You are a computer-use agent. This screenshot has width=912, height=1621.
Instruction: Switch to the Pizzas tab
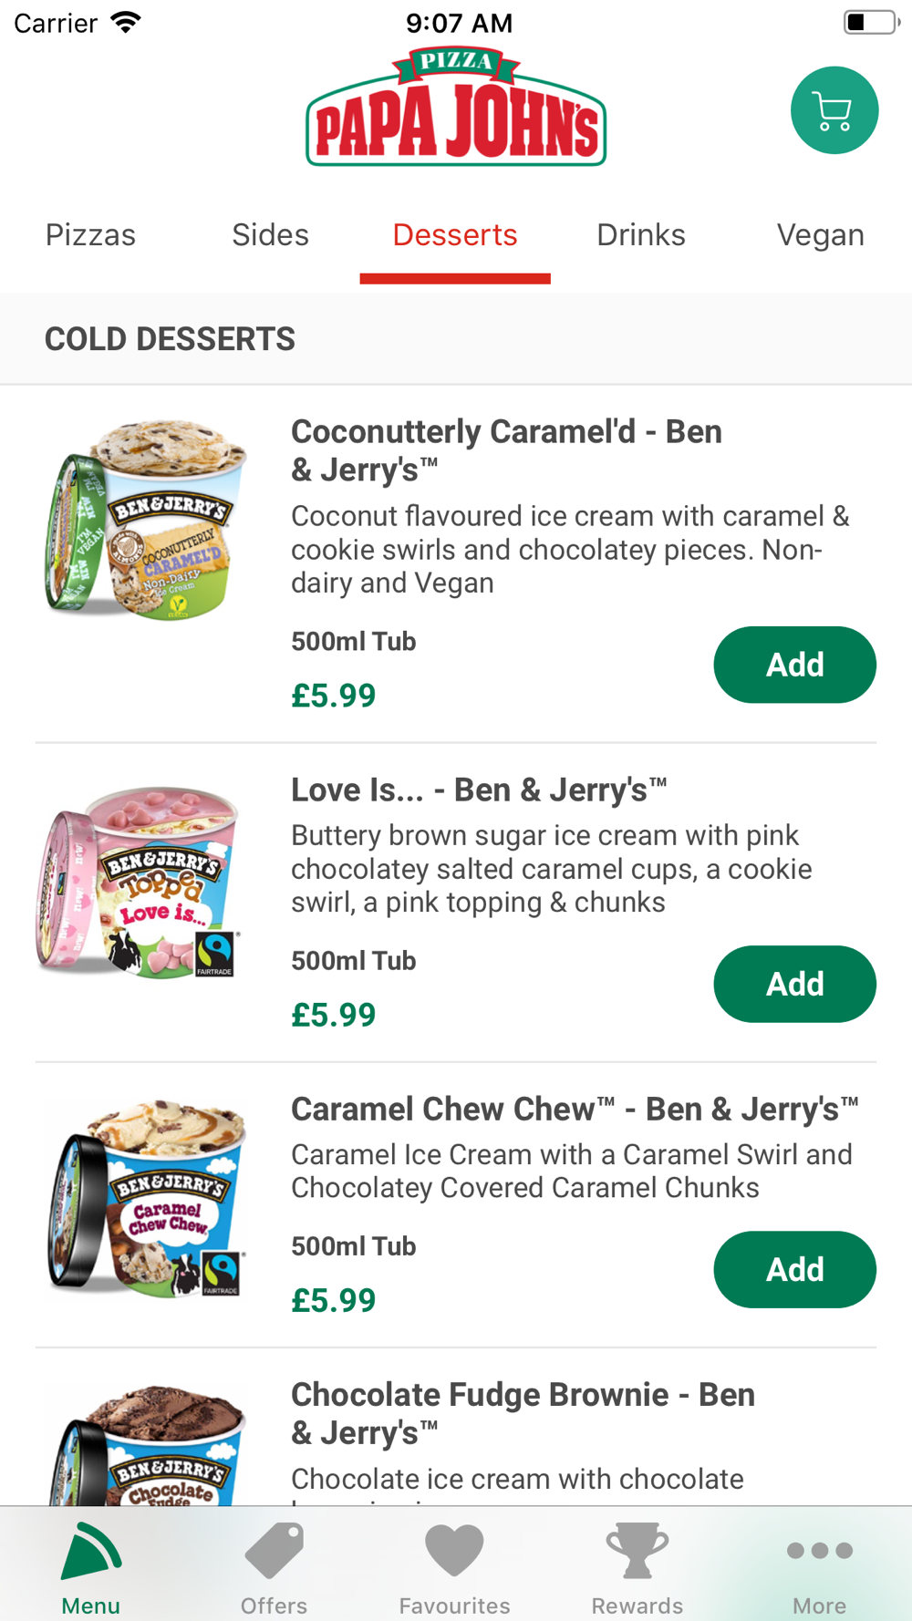tap(90, 235)
